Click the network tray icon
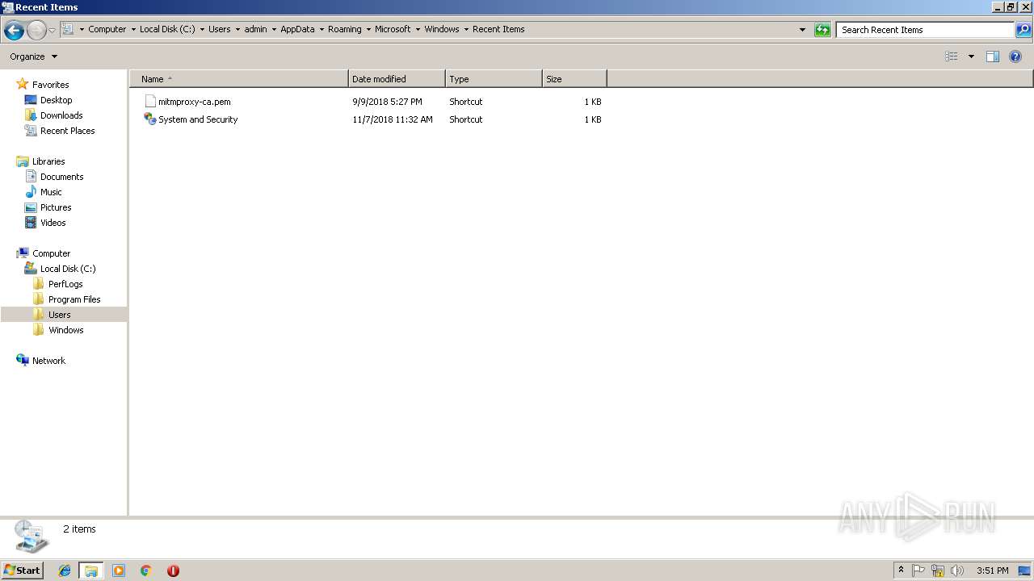This screenshot has width=1034, height=581. pyautogui.click(x=938, y=571)
